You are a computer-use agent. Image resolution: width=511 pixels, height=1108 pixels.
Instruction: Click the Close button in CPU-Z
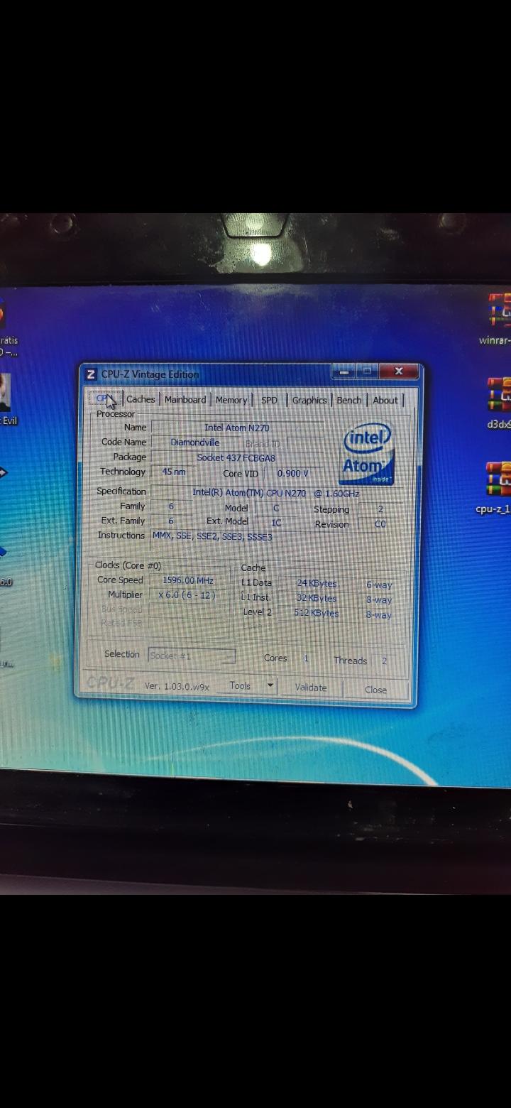coord(376,690)
